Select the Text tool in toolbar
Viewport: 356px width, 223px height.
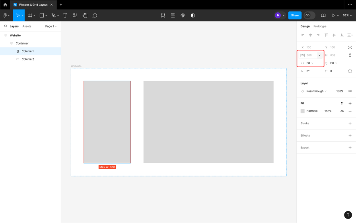click(x=65, y=16)
